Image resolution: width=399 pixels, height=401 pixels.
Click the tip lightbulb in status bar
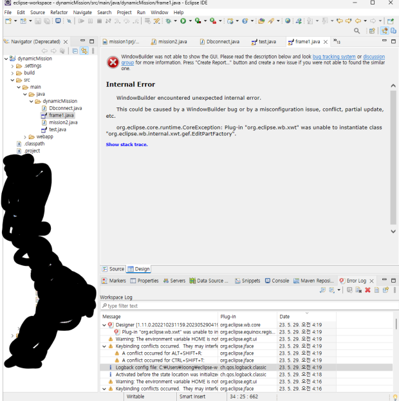(x=395, y=396)
